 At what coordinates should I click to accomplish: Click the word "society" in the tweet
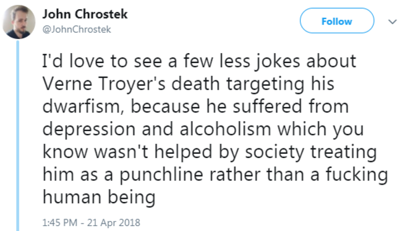(x=275, y=153)
